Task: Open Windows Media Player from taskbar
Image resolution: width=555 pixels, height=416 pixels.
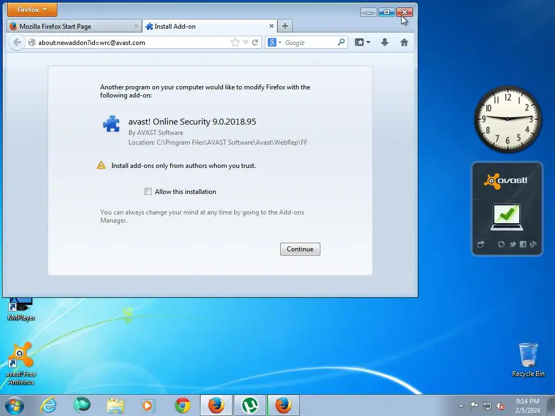Action: coord(149,405)
